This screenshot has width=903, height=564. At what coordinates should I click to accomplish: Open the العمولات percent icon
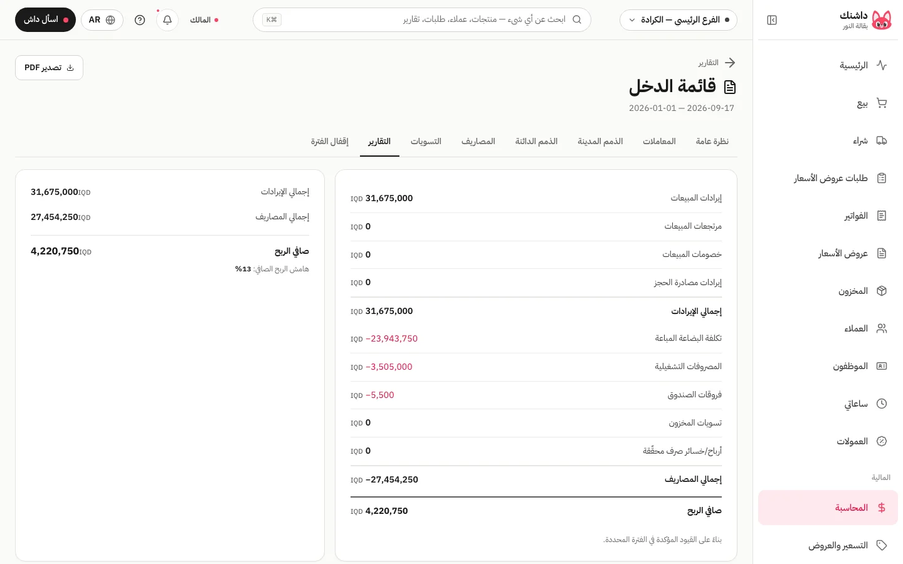coord(882,441)
